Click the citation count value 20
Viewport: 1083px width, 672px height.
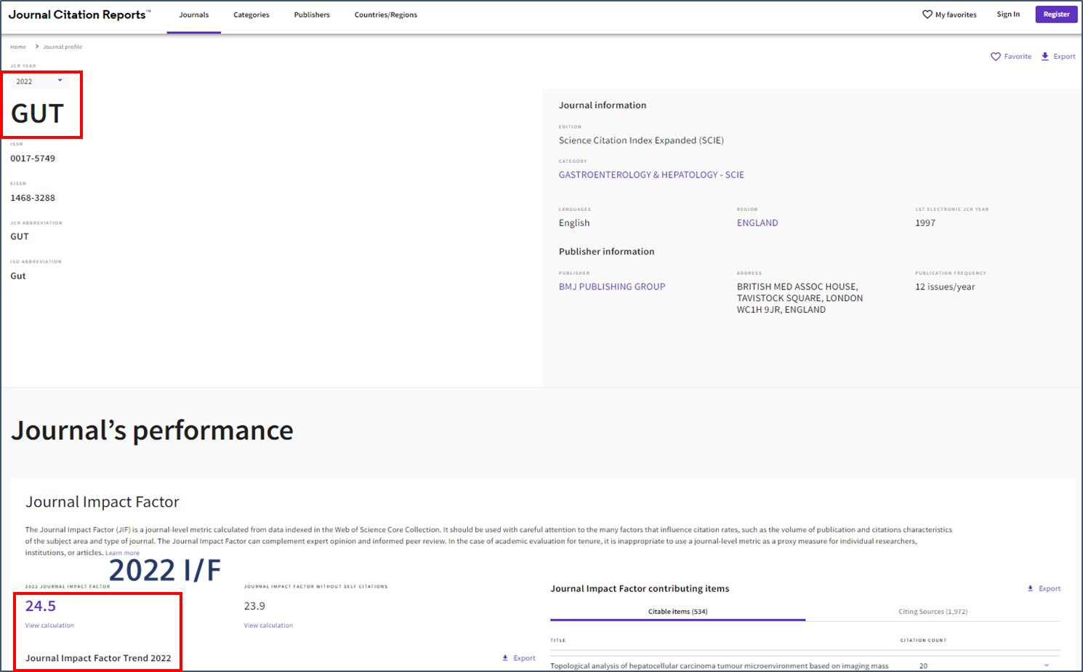(x=923, y=665)
